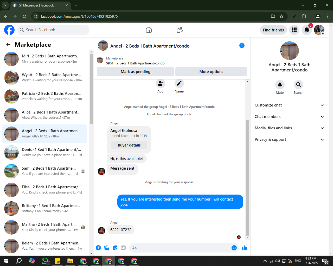The image size is (333, 266).
Task: Attach a photo with the image icon
Action: click(107, 248)
